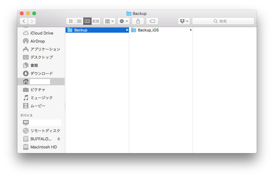Open the item arrangement dropdown

click(109, 21)
